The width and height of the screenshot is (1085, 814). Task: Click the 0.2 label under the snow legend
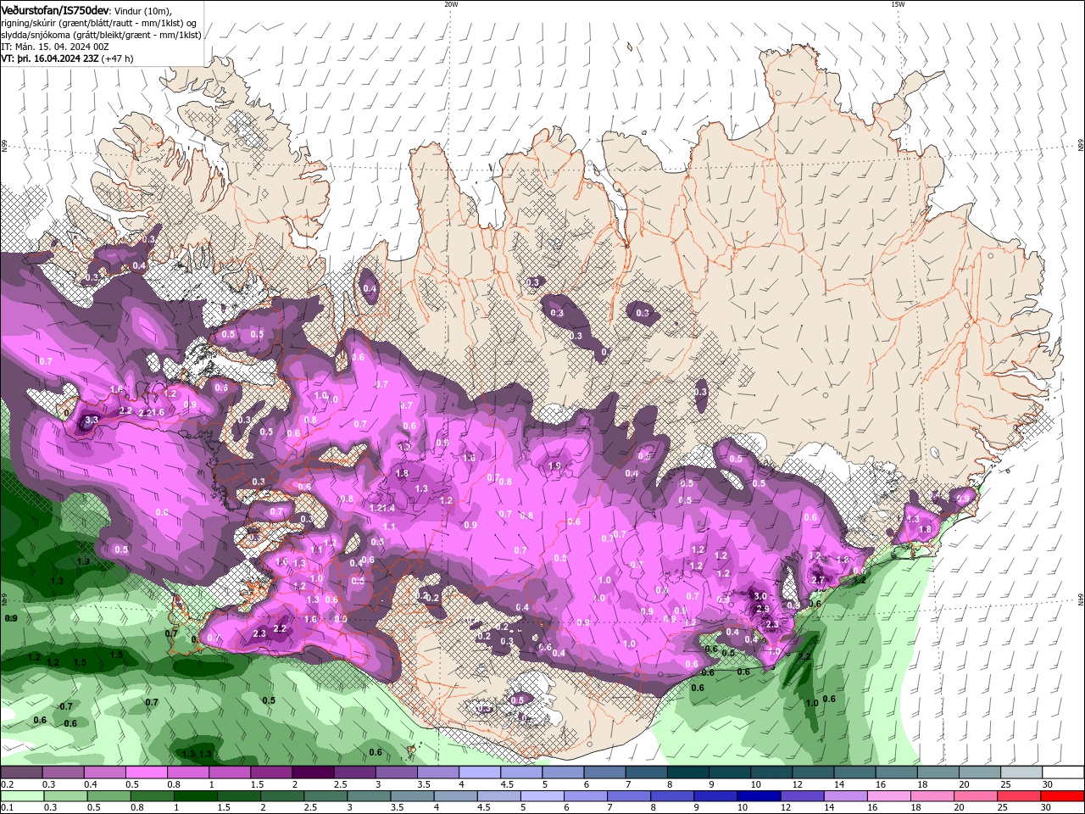[6, 784]
